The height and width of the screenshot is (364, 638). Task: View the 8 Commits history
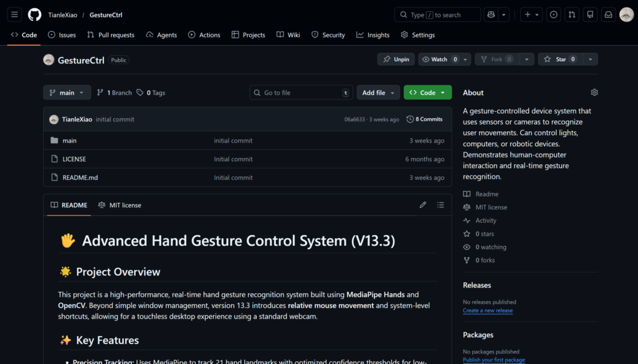point(424,119)
